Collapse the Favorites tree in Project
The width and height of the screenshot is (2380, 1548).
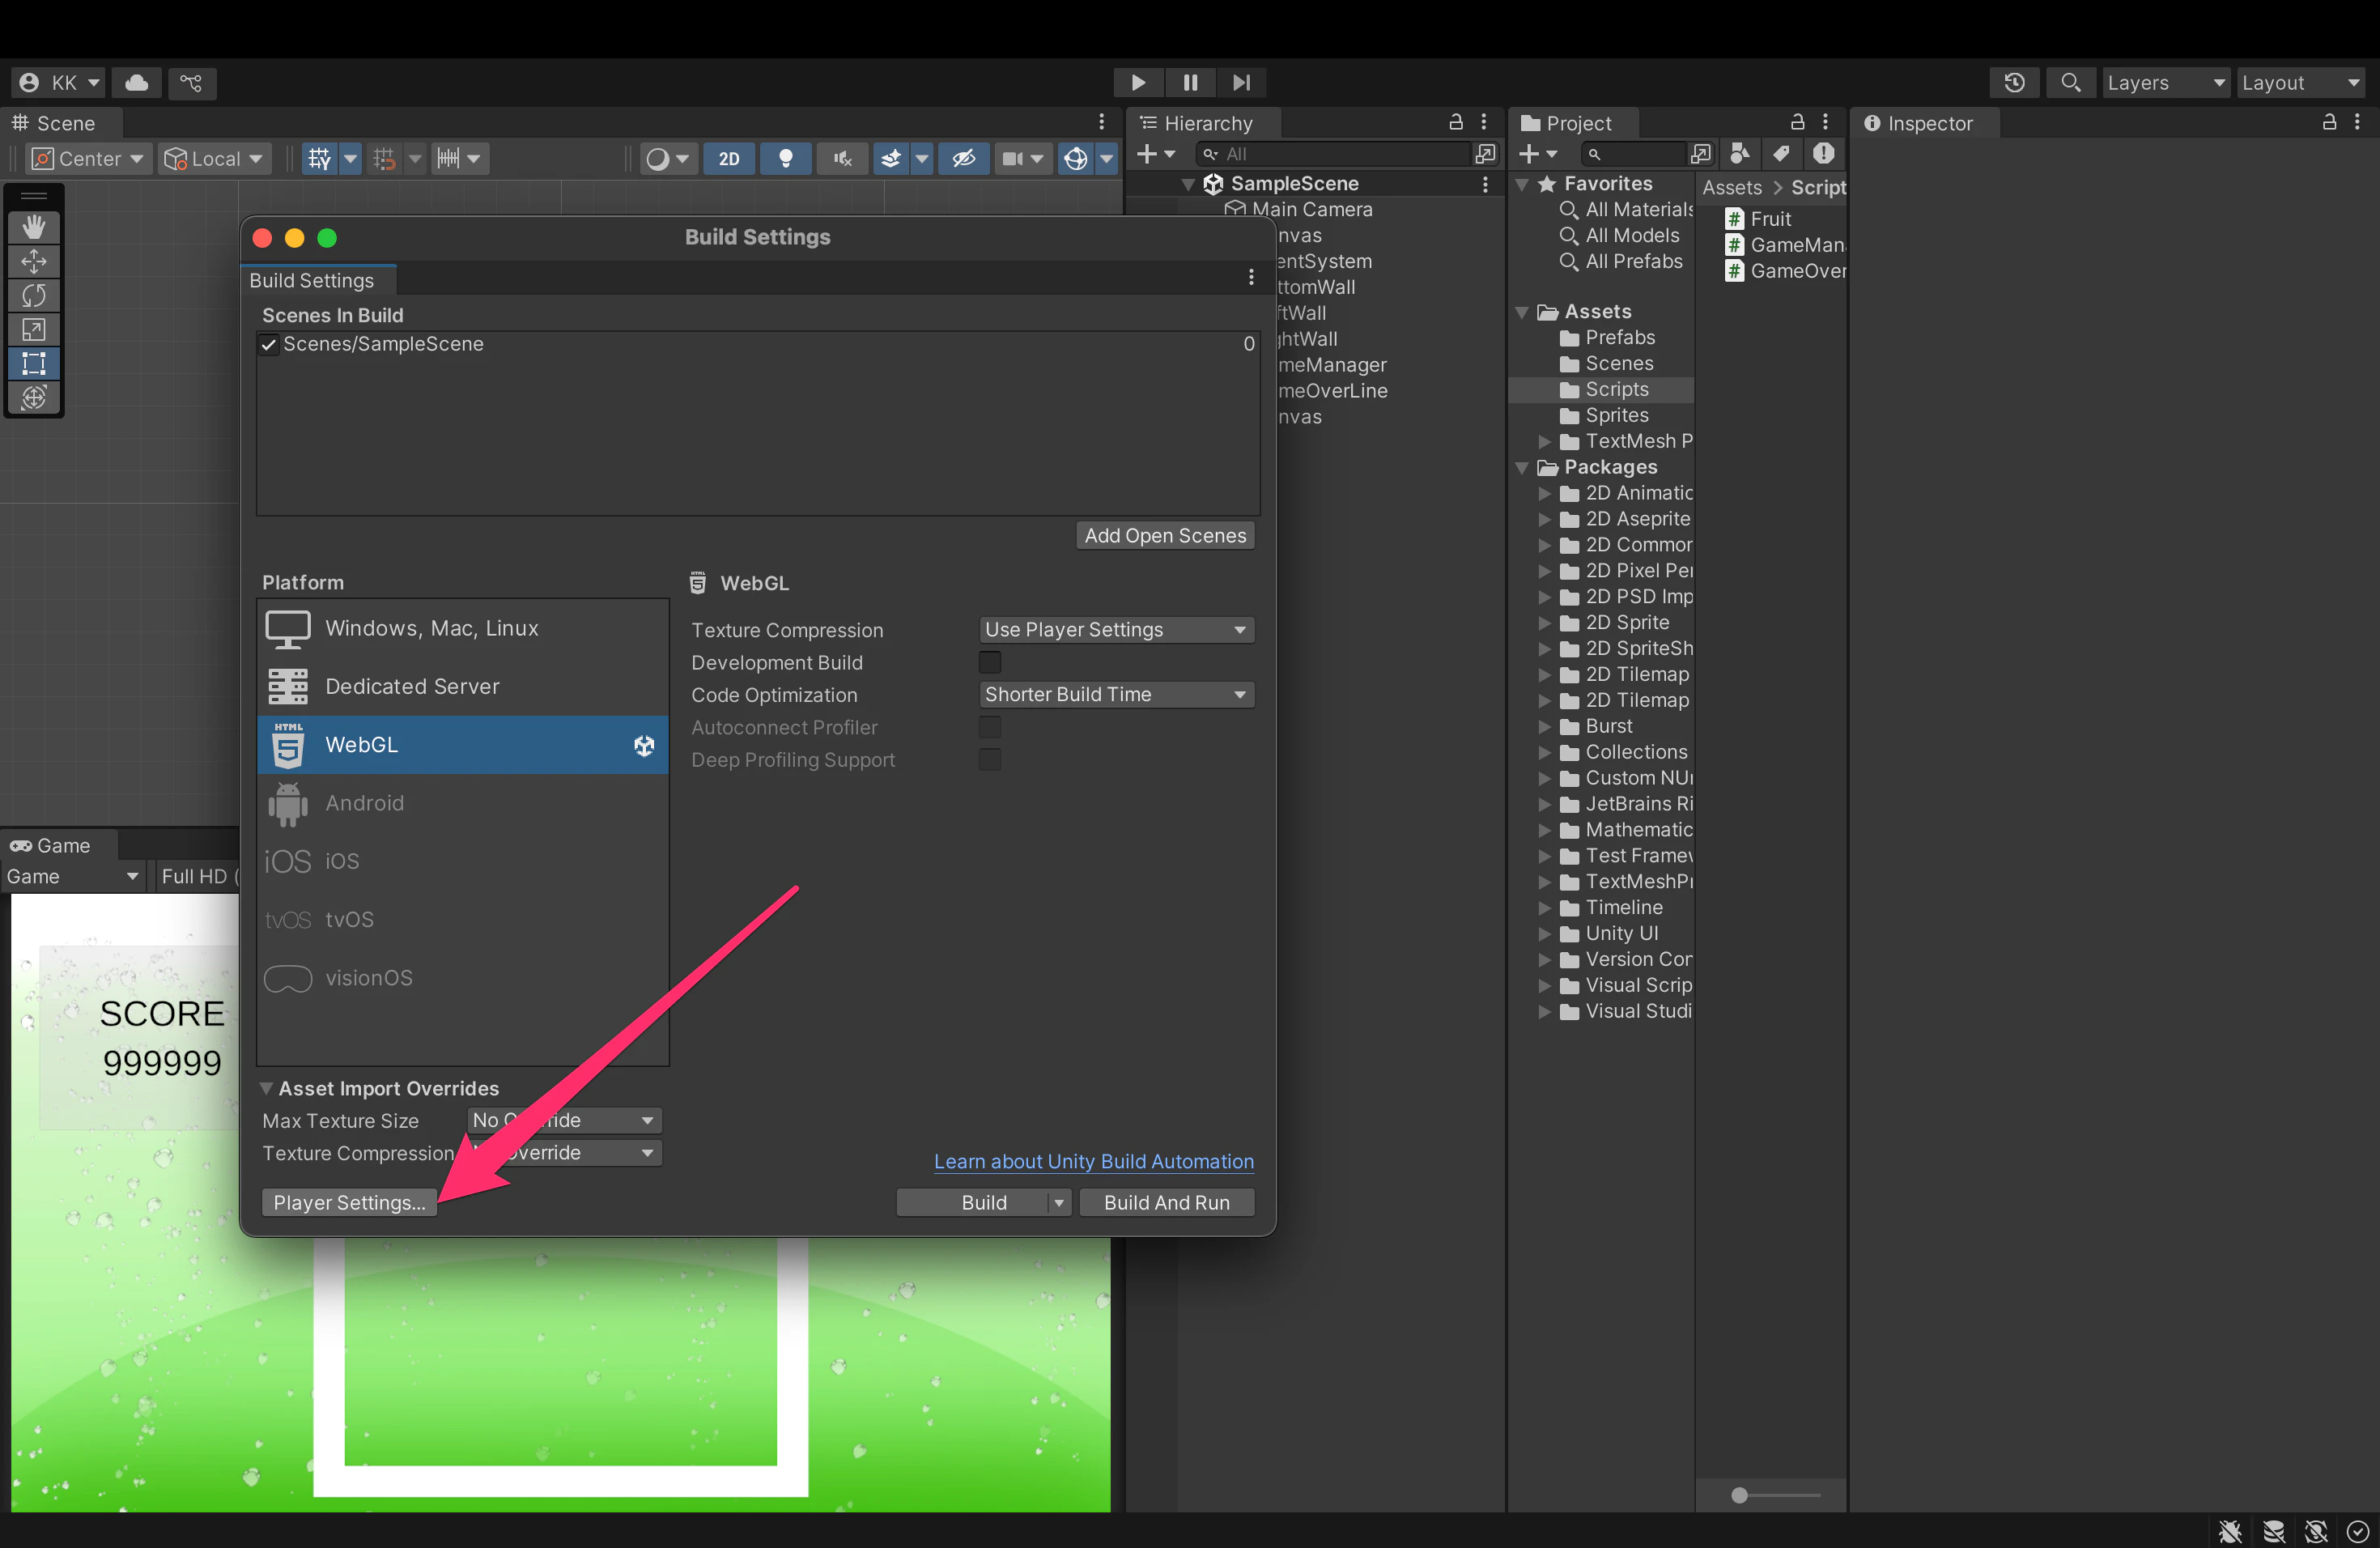[1522, 184]
